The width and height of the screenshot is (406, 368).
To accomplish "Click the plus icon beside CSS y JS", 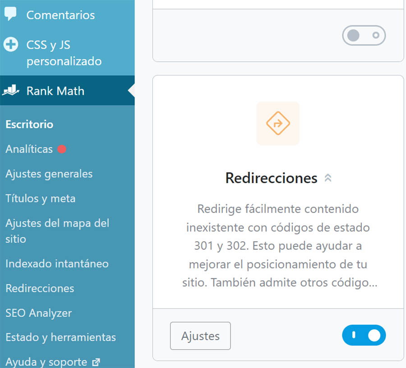I will pos(11,45).
